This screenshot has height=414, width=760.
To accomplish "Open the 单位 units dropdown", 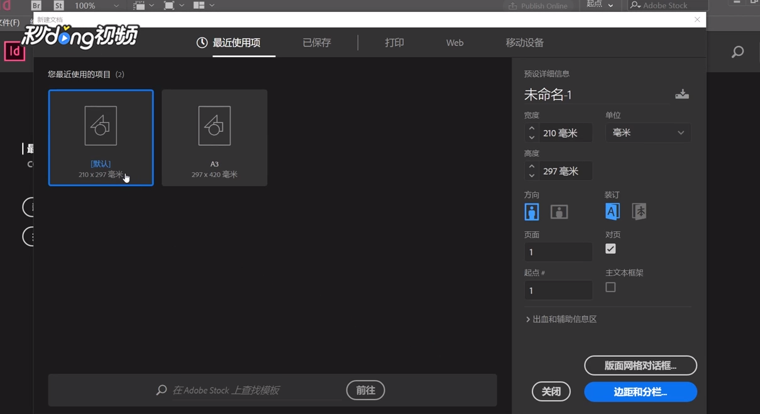I will click(647, 132).
